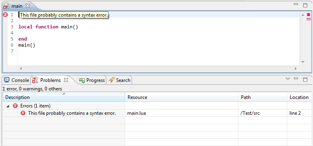Click the editor vertical scrollbar down arrow

tap(303, 62)
